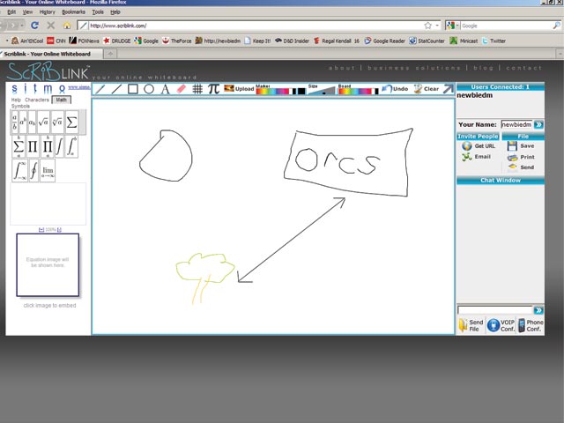Viewport: 564px width, 423px height.
Task: Pick the eraser tool
Action: tap(182, 89)
